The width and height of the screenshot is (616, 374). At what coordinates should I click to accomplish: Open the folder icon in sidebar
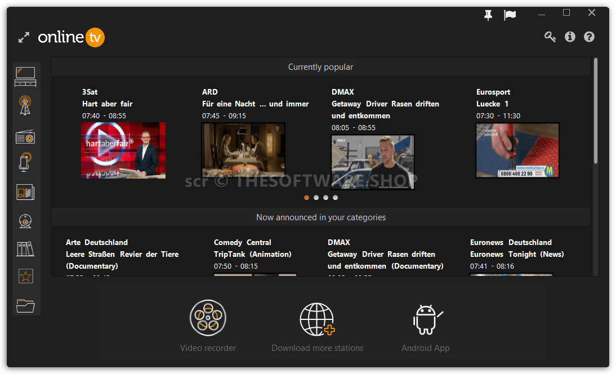point(25,306)
